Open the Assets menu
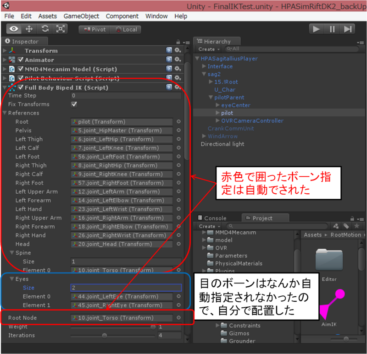 48,16
